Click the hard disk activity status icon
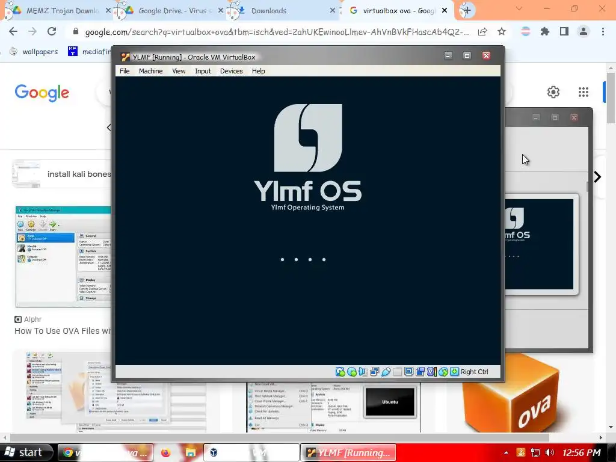The height and width of the screenshot is (462, 616). click(x=340, y=372)
